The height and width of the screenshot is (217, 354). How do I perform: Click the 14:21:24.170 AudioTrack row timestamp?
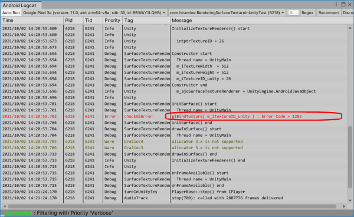pyautogui.click(x=29, y=198)
